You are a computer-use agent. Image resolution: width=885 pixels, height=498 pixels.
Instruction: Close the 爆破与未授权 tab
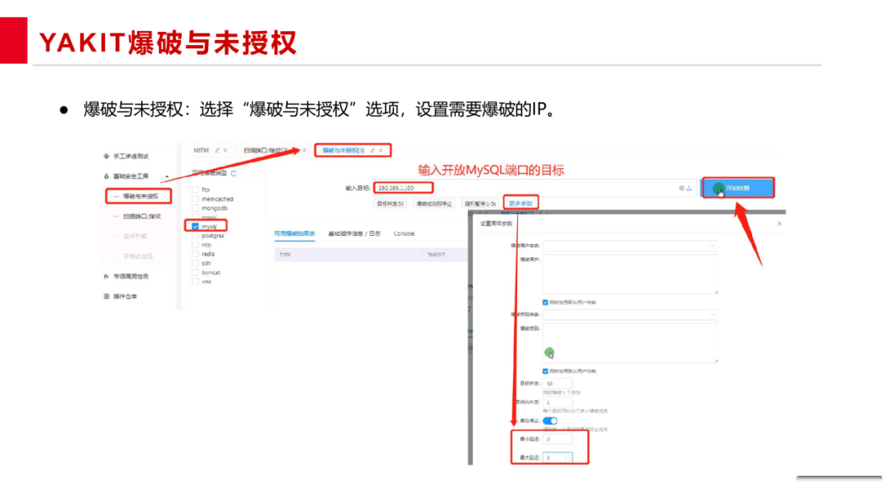pos(381,151)
